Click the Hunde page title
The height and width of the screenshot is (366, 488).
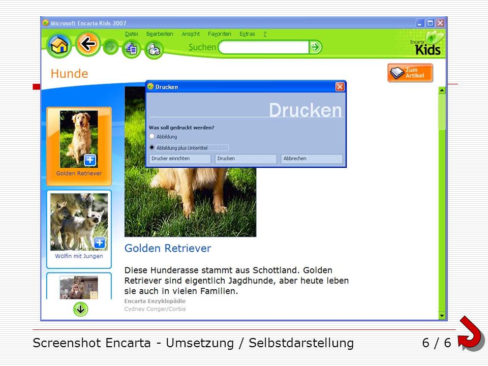70,74
